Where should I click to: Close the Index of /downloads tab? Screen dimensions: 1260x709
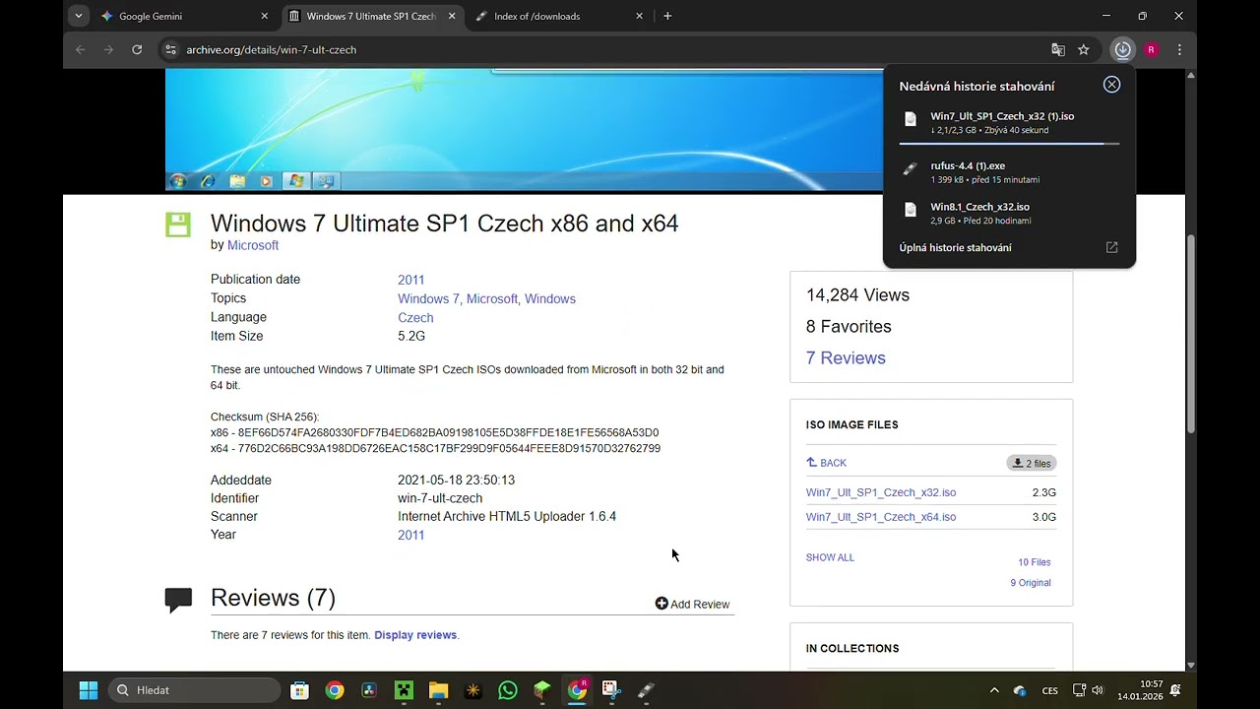pos(639,16)
